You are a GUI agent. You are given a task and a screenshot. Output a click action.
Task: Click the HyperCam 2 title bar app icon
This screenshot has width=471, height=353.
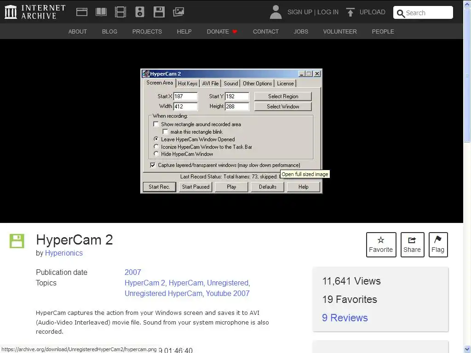point(146,74)
